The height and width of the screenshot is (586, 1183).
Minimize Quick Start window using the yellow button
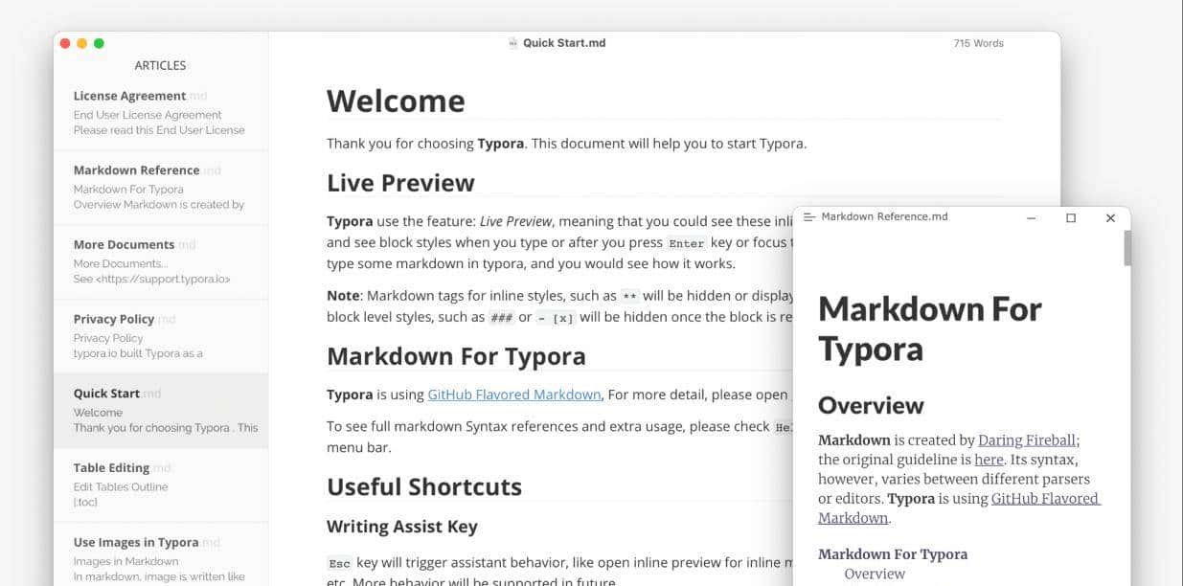pos(81,43)
